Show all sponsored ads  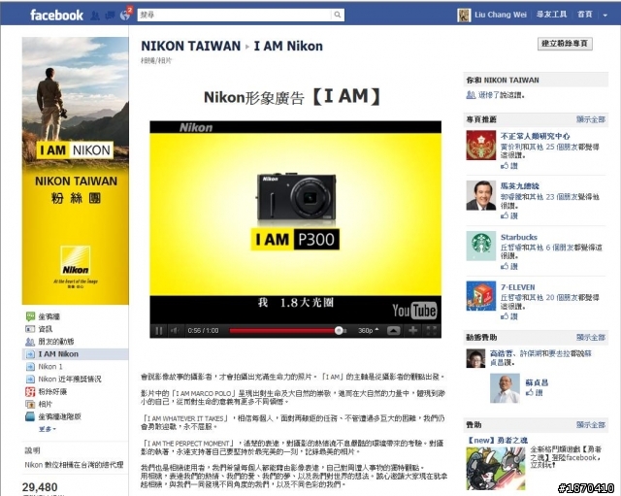pos(591,425)
